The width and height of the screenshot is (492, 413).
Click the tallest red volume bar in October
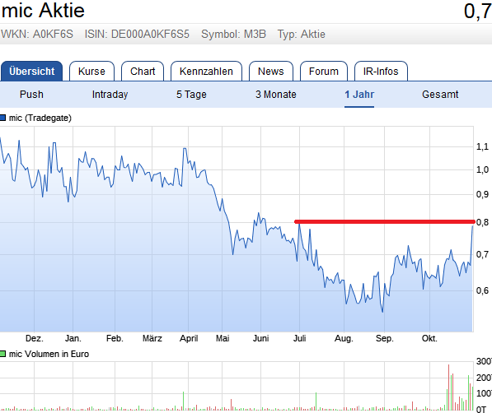coord(448,387)
